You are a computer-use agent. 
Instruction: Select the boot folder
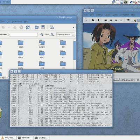point(21,44)
